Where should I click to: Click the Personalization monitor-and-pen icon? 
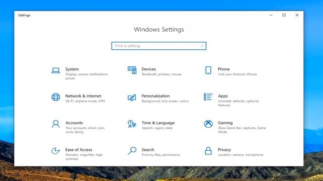(132, 97)
